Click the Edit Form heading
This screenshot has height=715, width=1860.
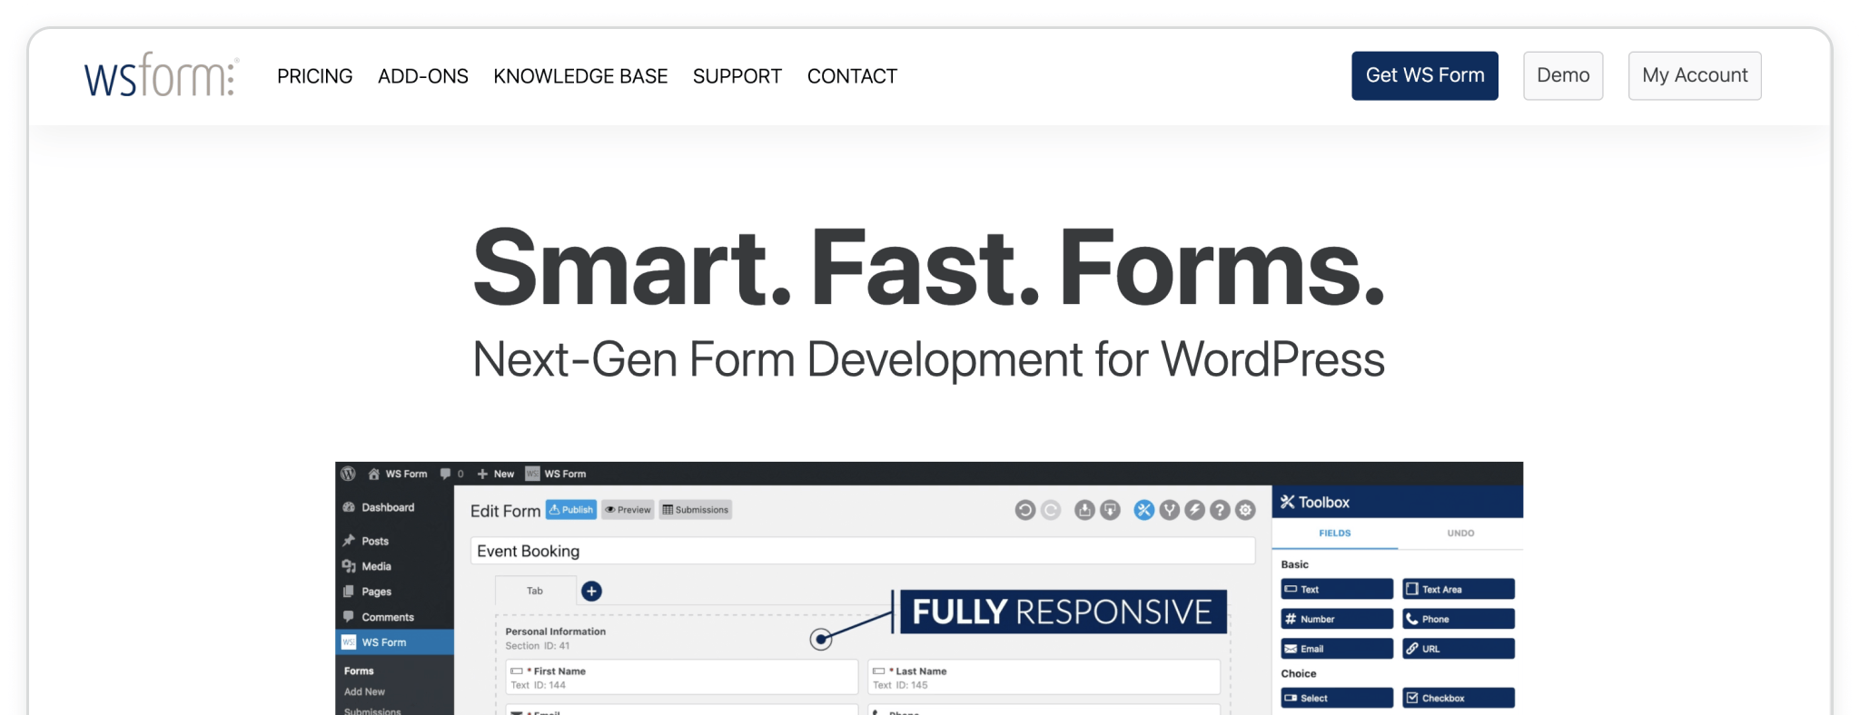pos(505,511)
